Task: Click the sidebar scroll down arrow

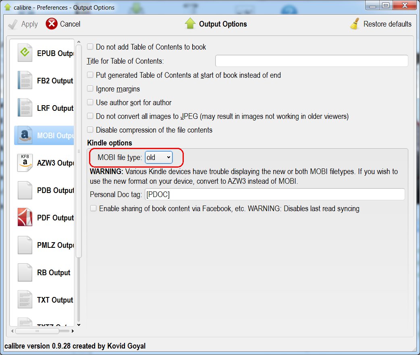Action: pos(79,325)
